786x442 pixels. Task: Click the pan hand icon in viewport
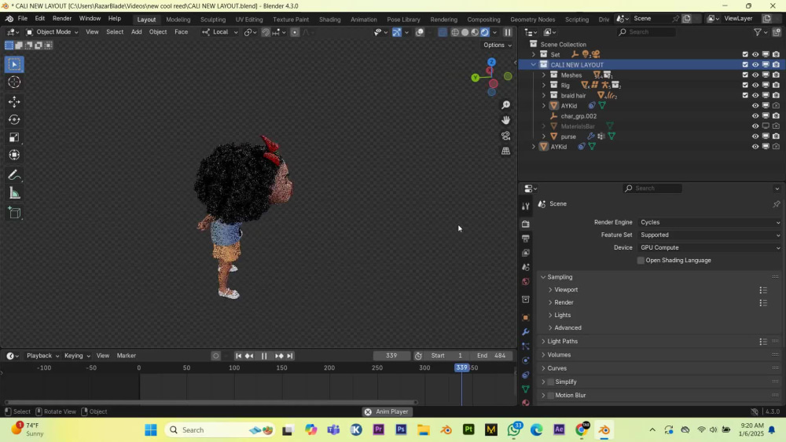505,120
